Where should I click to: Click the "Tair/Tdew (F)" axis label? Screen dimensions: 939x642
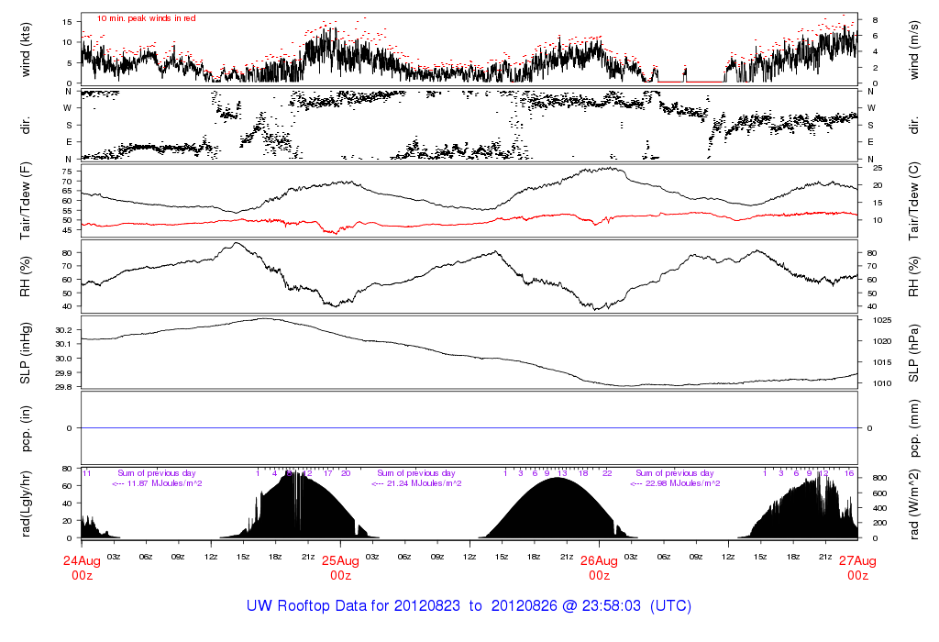point(27,200)
